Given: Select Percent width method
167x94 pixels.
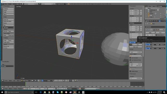Looking at the screenshot, I should (x=163, y=49).
